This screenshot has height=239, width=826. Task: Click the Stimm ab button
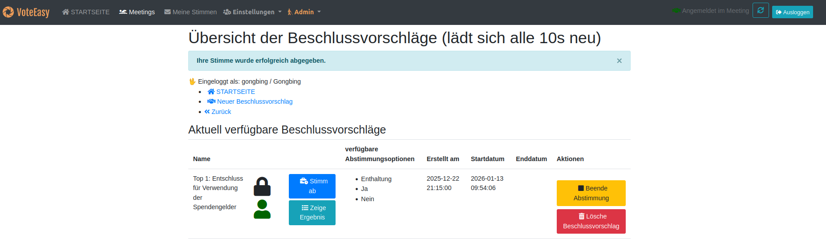312,186
